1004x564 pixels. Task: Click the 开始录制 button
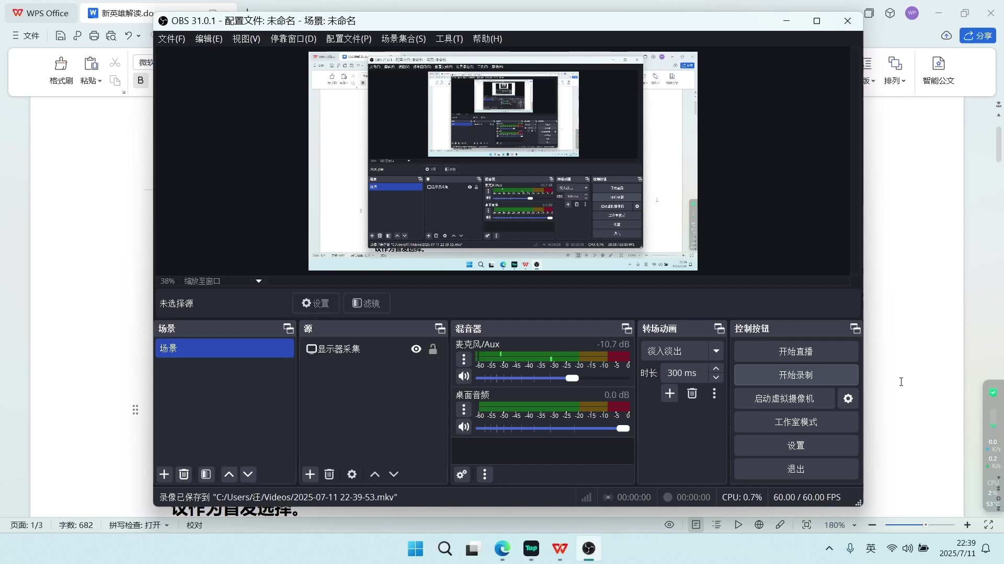coord(795,375)
